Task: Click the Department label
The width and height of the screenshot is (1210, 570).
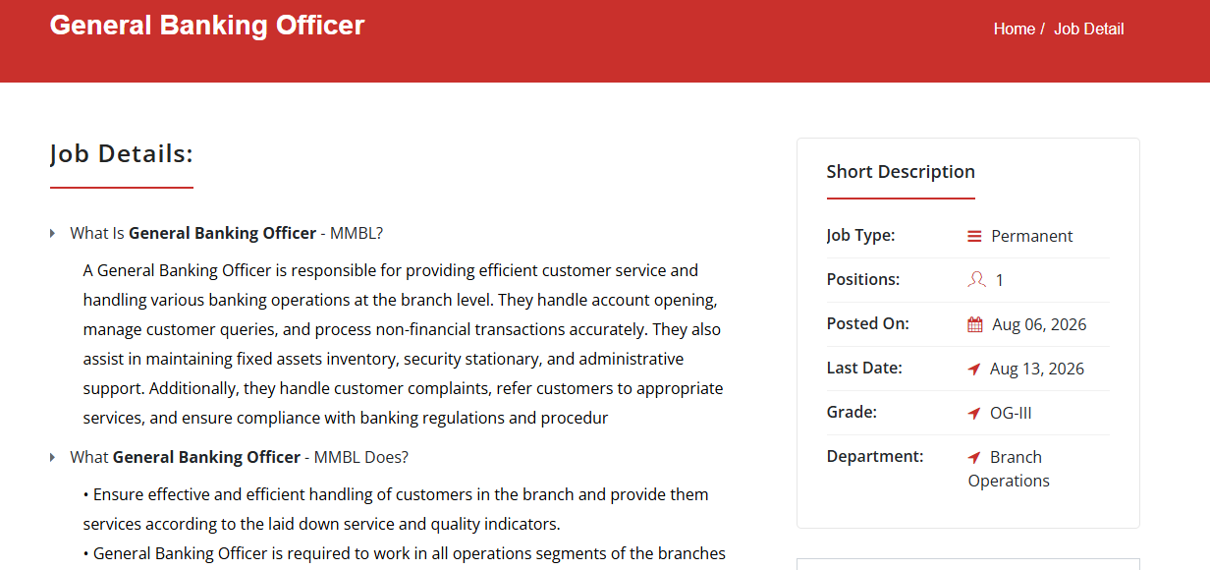Action: pos(875,456)
